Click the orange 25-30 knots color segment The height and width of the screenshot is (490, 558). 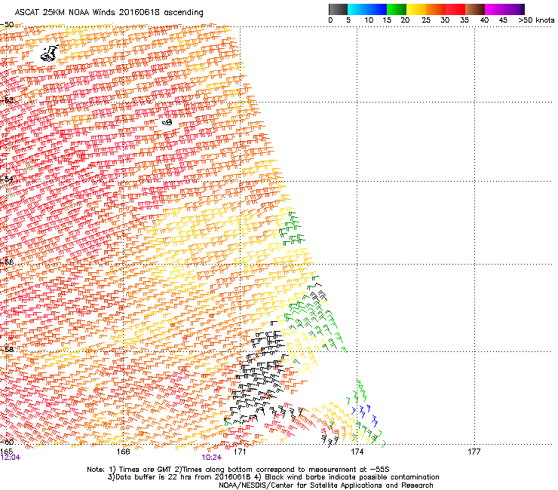click(436, 9)
